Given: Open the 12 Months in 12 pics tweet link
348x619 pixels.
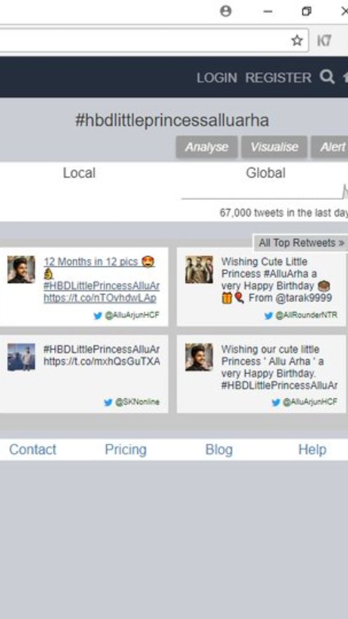Looking at the screenshot, I should pyautogui.click(x=99, y=262).
